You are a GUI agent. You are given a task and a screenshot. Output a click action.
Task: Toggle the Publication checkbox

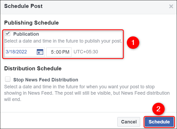point(8,33)
